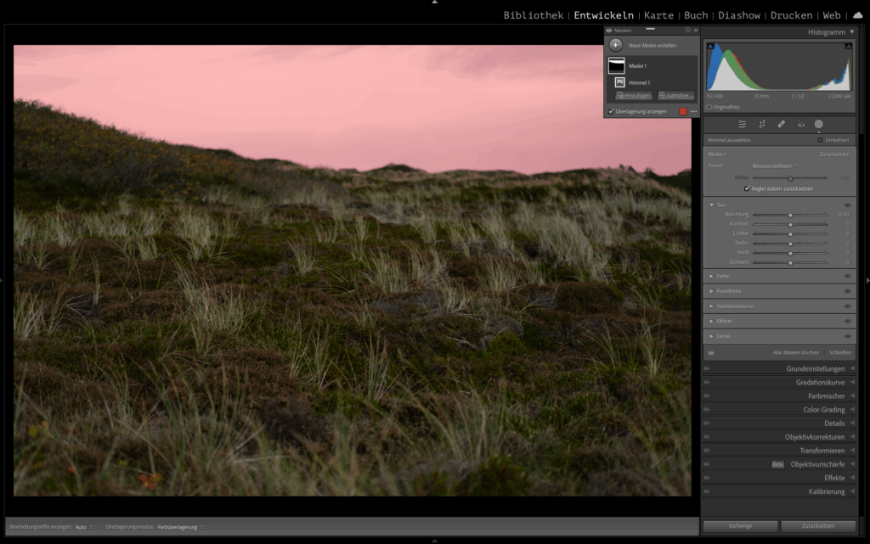Screen dimensions: 870x544
Task: Click Alle Masken löschen
Action: pyautogui.click(x=795, y=352)
